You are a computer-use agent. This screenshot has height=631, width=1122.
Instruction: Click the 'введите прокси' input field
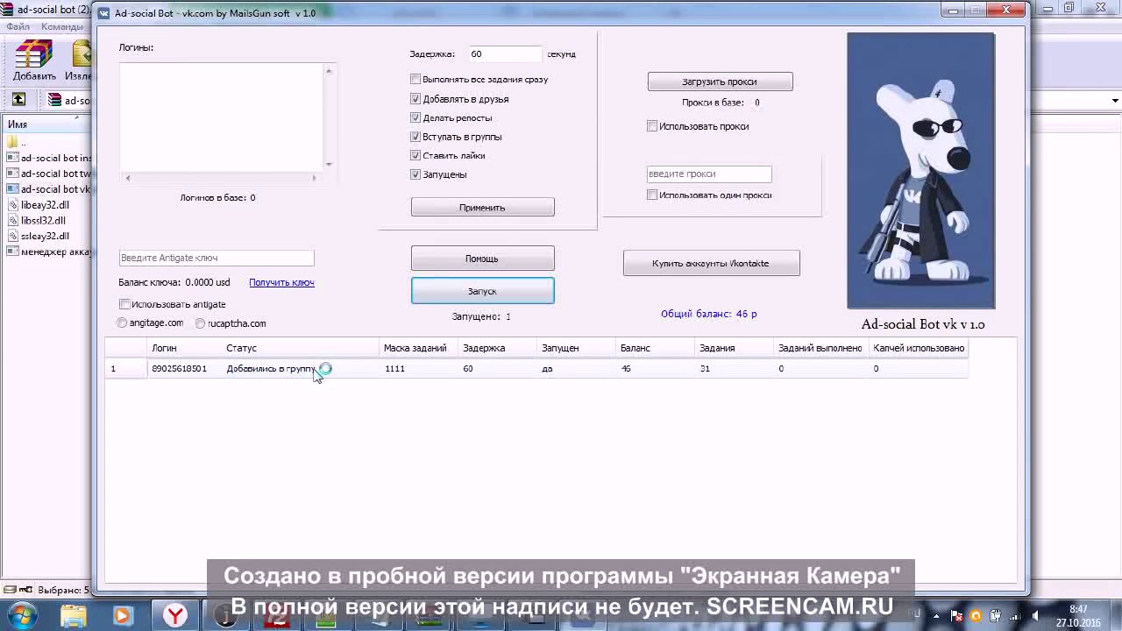point(709,174)
